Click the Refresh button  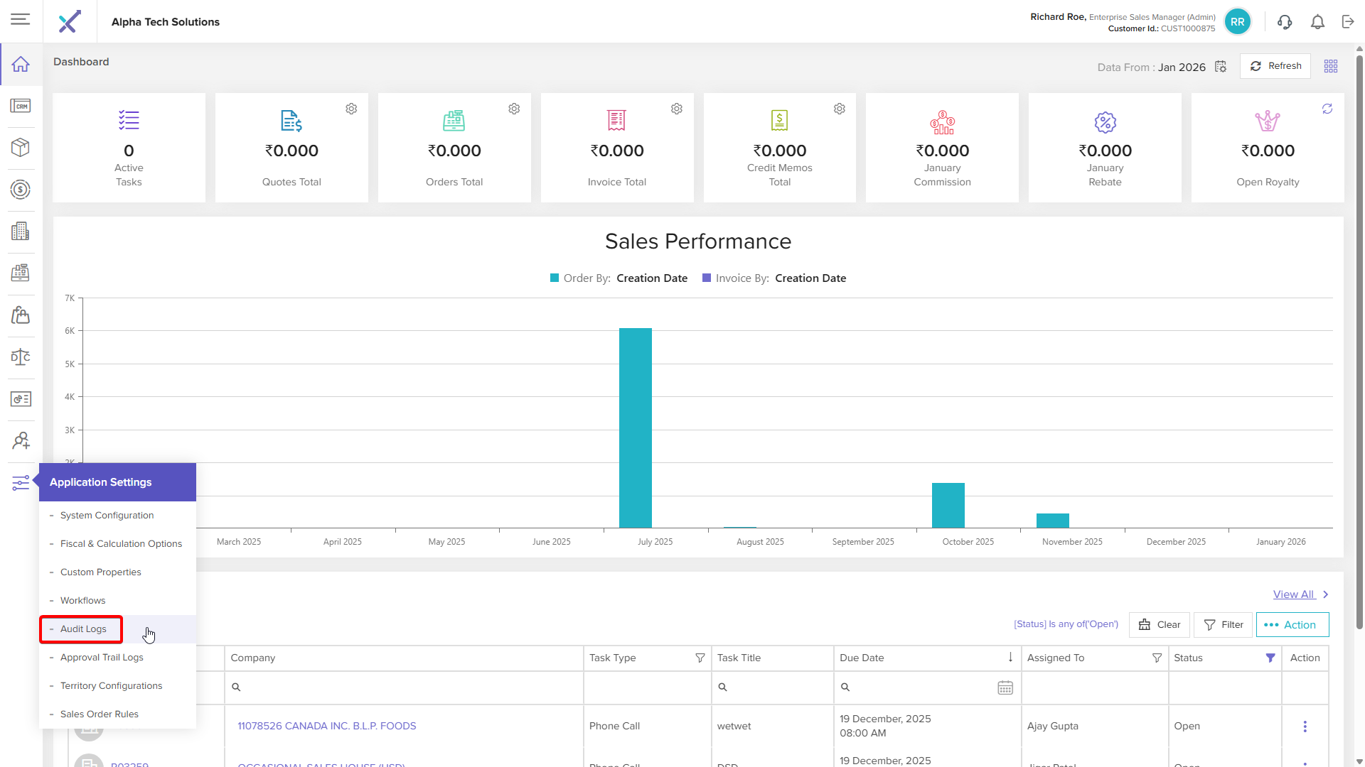1275,66
